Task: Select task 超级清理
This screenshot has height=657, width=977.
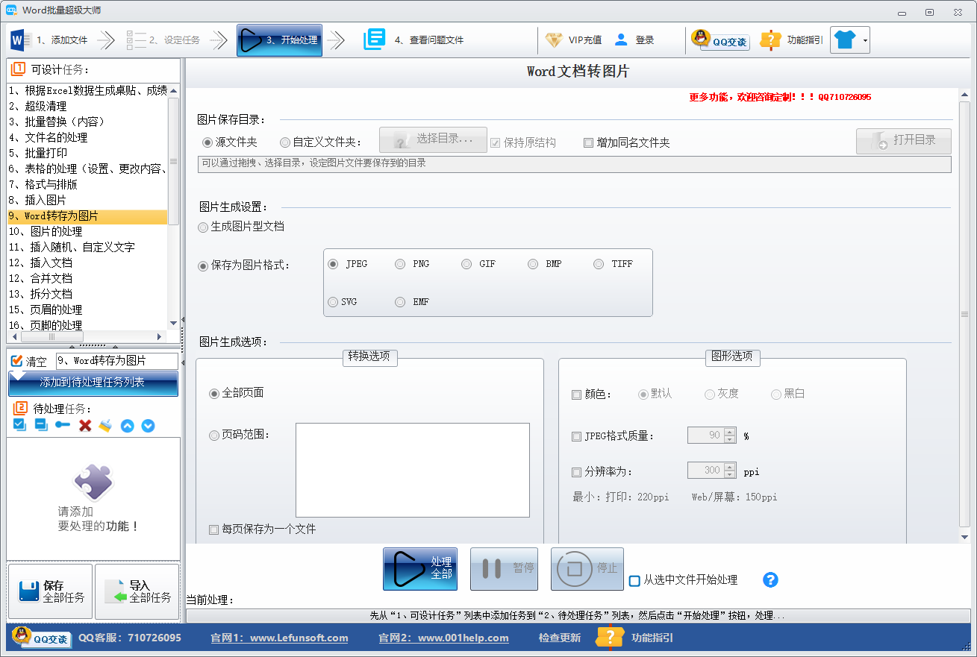Action: click(87, 106)
